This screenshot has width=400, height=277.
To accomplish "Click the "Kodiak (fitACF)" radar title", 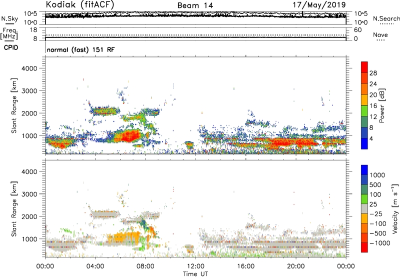I will [x=80, y=5].
